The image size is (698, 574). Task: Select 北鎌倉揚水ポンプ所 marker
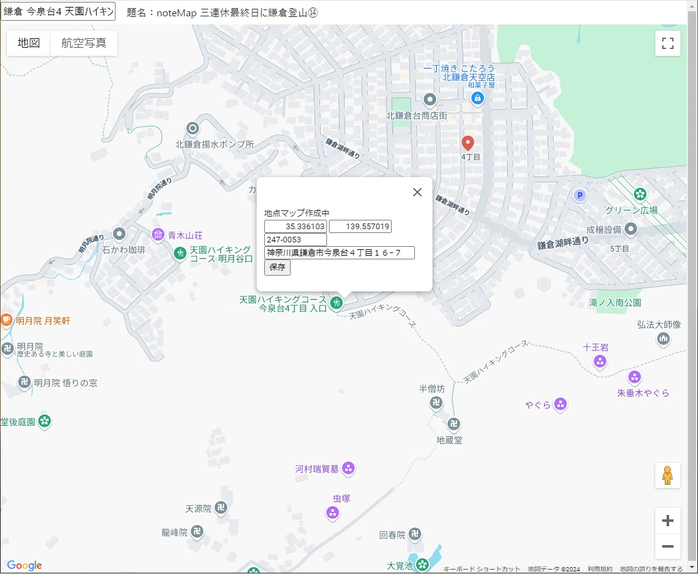192,129
